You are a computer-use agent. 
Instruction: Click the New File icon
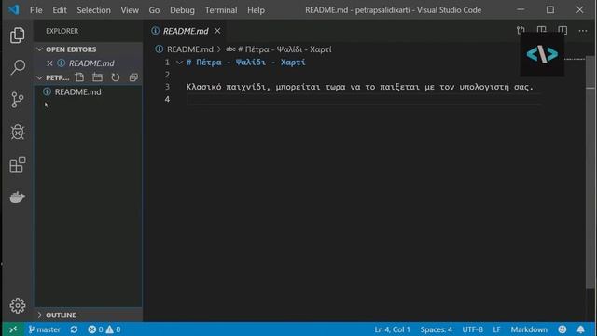79,77
